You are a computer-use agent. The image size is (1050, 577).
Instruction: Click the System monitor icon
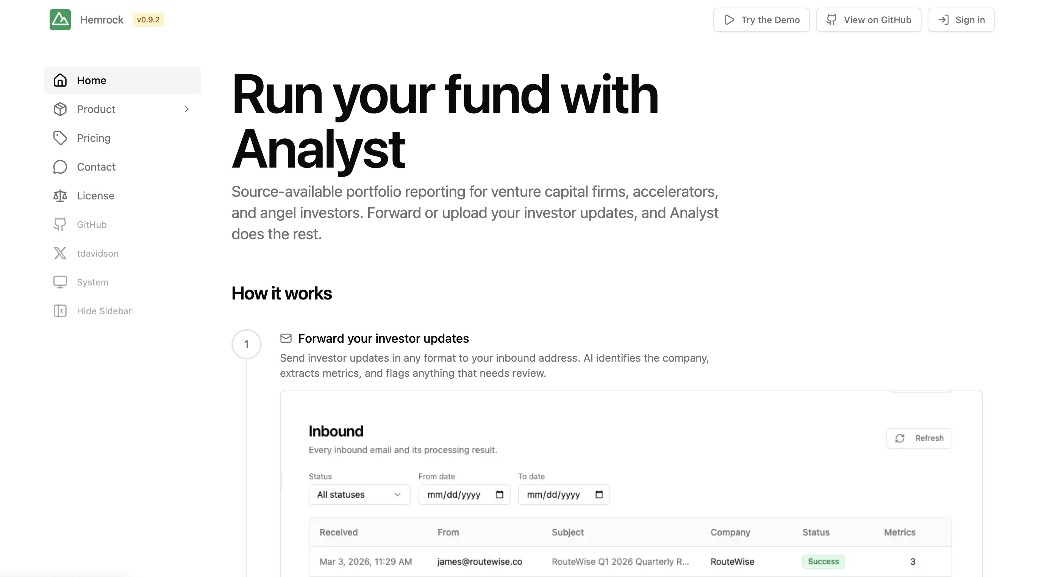tap(60, 282)
